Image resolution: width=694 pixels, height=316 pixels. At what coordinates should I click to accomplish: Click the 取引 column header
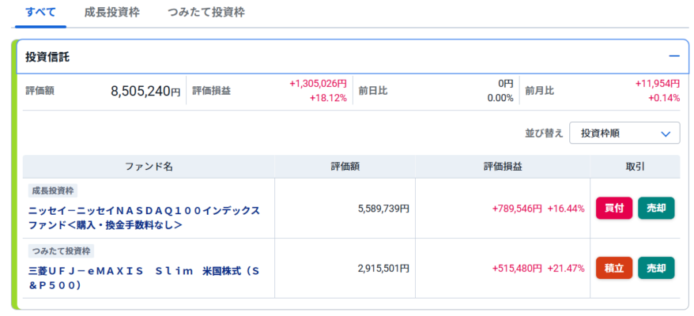(x=636, y=167)
